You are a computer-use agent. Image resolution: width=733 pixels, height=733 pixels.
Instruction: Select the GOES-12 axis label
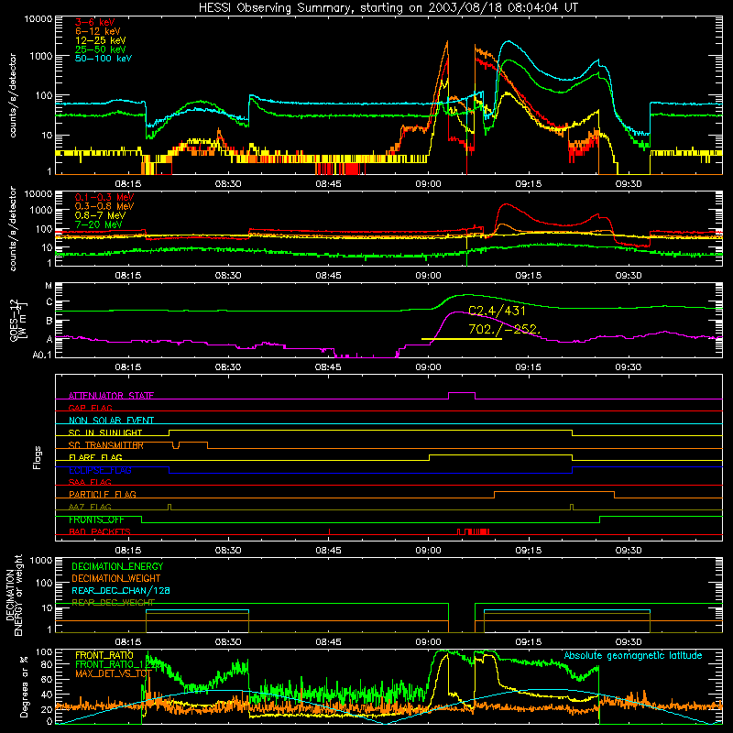[18, 320]
